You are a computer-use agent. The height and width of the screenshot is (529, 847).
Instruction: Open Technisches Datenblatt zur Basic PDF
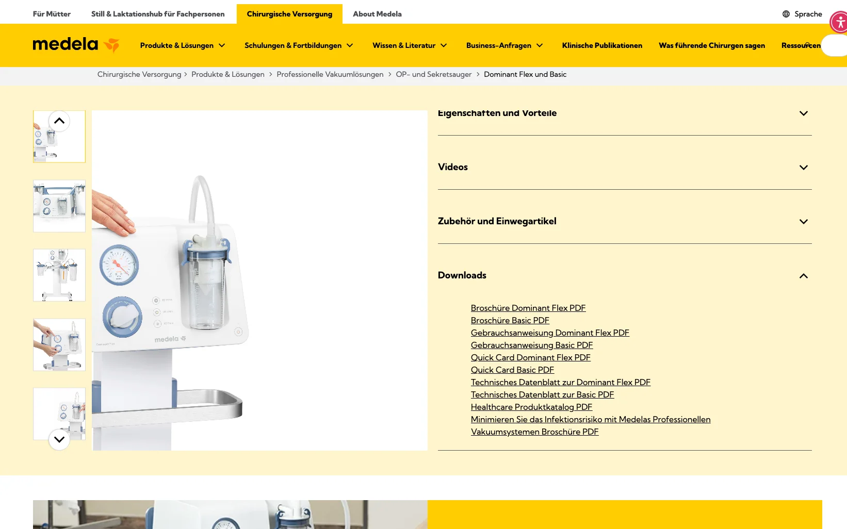click(543, 394)
